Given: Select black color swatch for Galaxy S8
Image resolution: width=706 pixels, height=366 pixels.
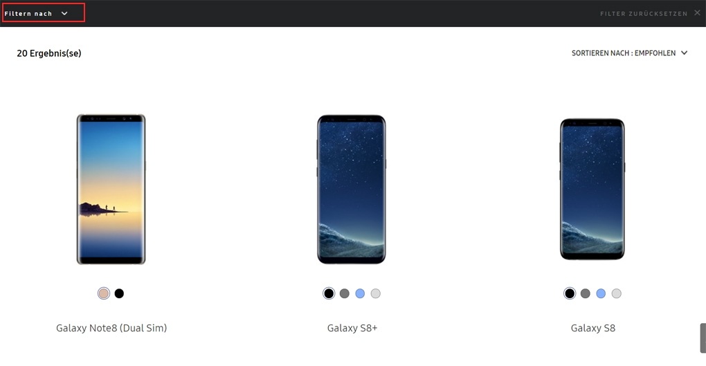Looking at the screenshot, I should coord(570,293).
